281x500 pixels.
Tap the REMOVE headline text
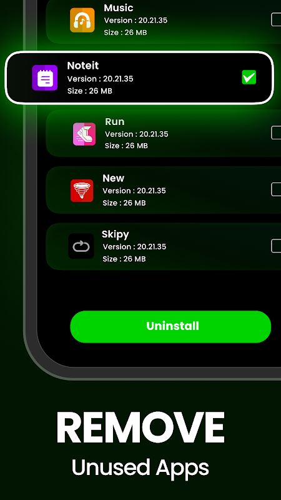click(140, 428)
